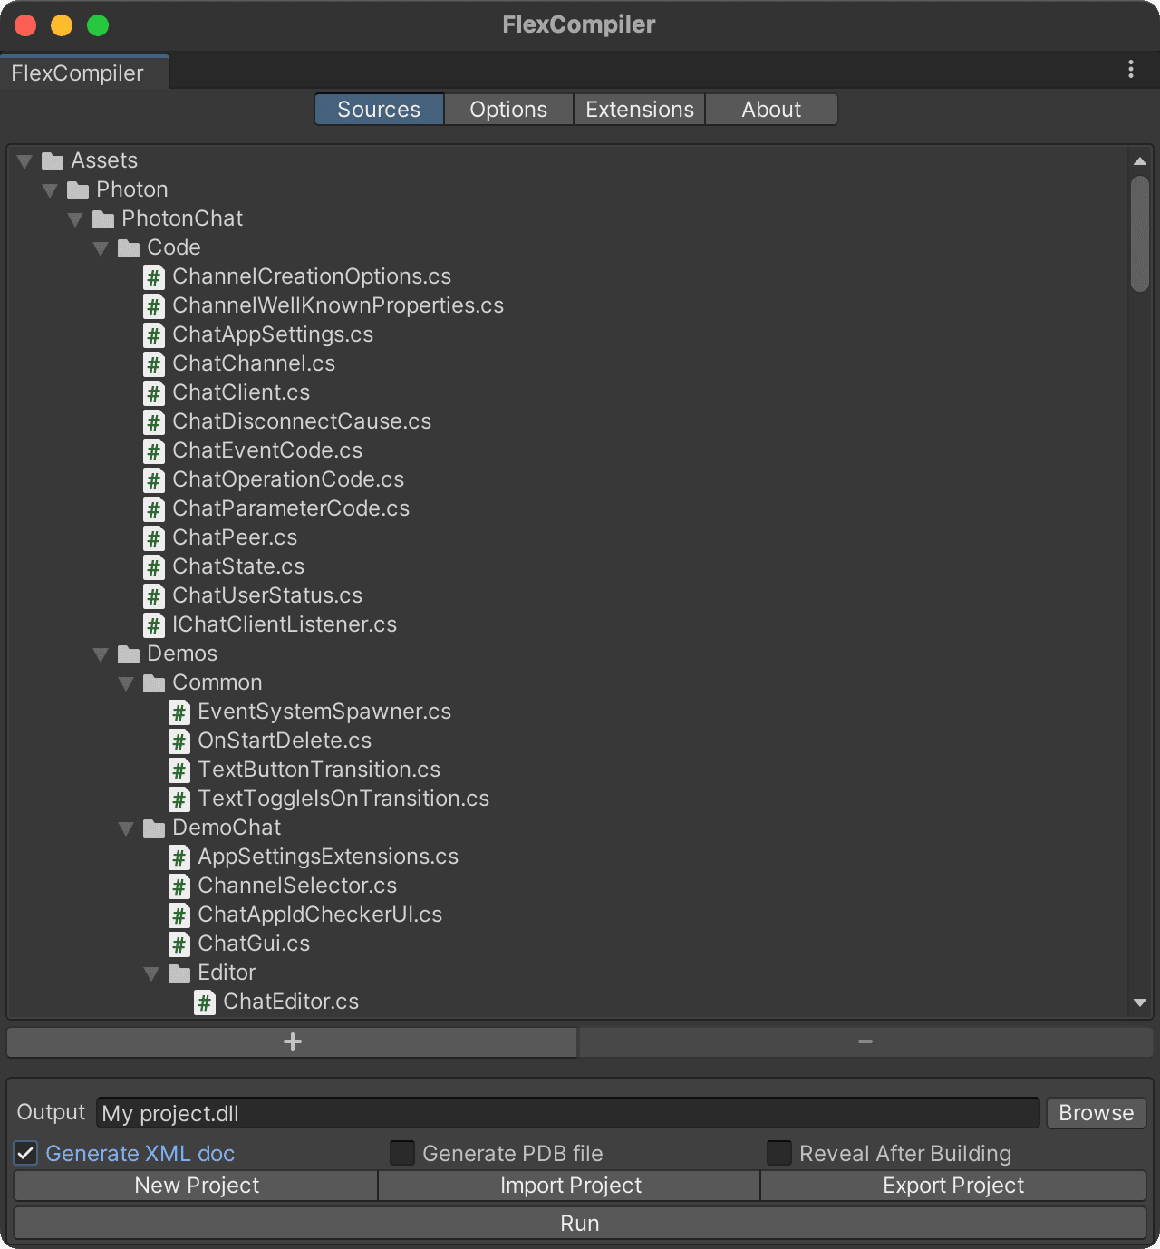The width and height of the screenshot is (1160, 1249).
Task: Click the minus icon to remove source
Action: coord(865,1041)
